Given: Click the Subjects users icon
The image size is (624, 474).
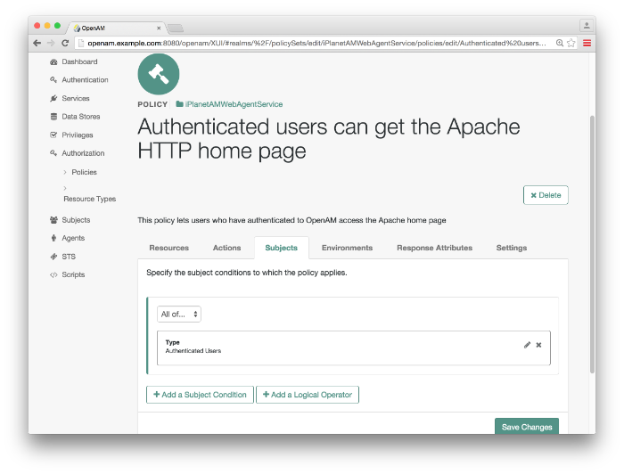Looking at the screenshot, I should pos(53,220).
